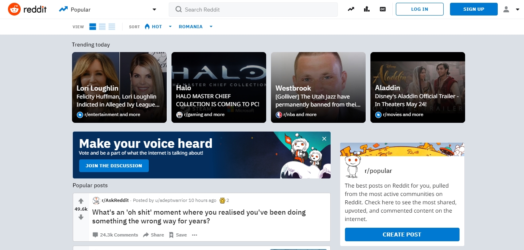524x250 pixels.
Task: Click the Search Reddit input field
Action: tap(253, 10)
